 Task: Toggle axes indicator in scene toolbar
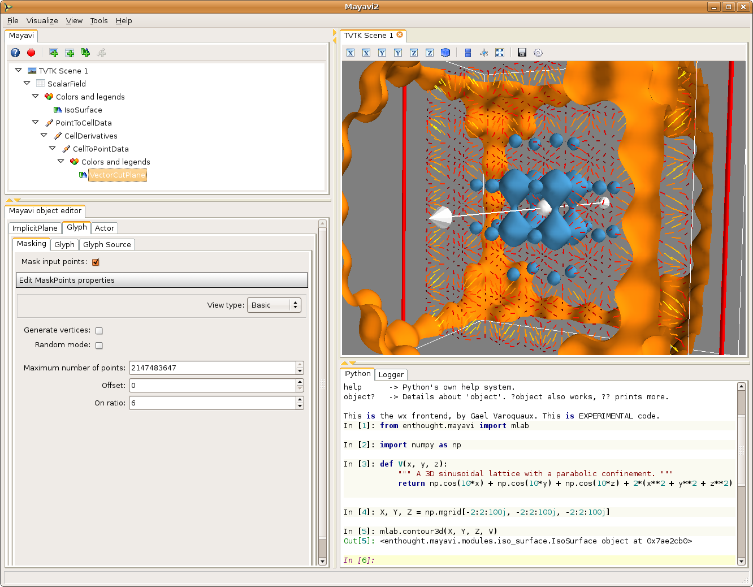(484, 53)
